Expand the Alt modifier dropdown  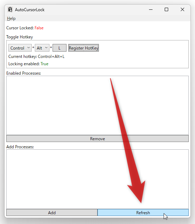pos(42,48)
